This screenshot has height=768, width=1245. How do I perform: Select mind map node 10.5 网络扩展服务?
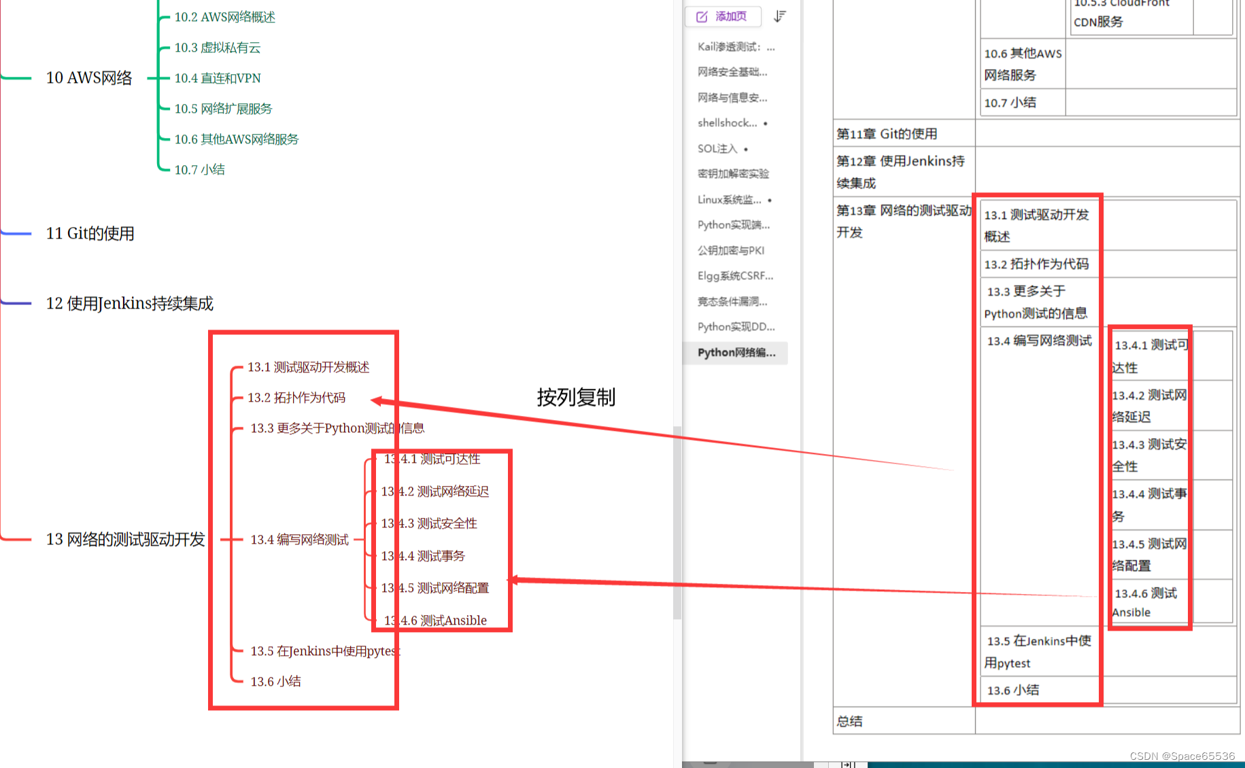click(x=223, y=109)
